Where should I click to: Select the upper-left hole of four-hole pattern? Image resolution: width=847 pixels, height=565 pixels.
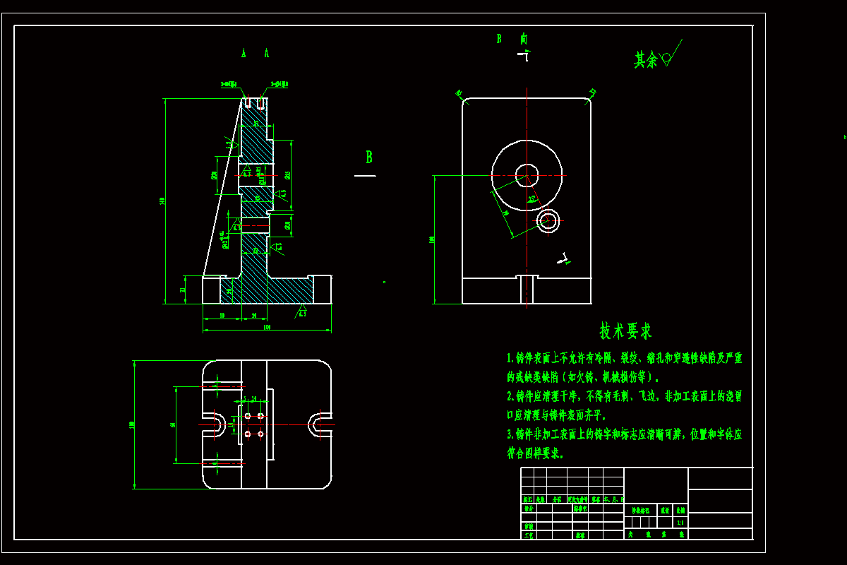pos(247,415)
